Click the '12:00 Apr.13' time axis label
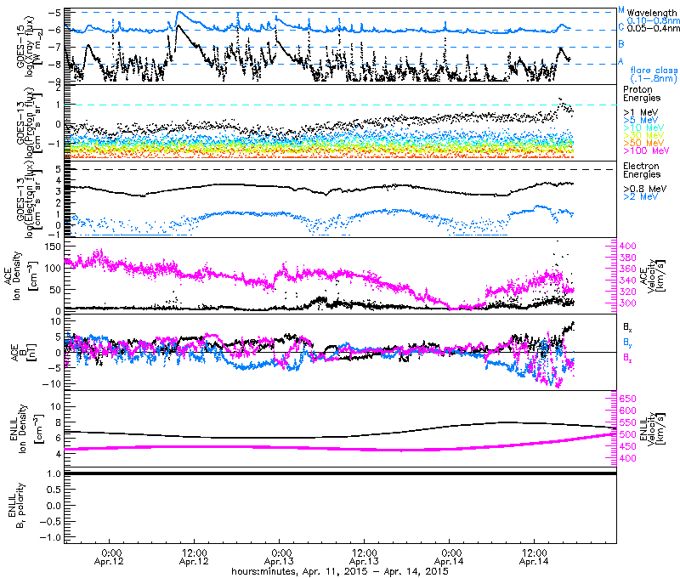680x578 pixels. coord(364,558)
